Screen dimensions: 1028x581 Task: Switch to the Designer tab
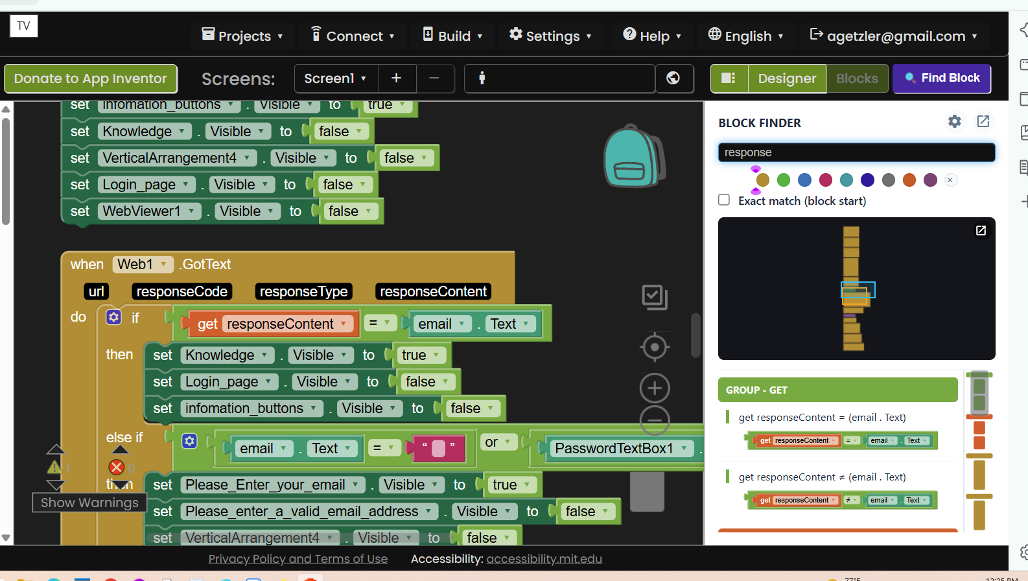tap(787, 78)
